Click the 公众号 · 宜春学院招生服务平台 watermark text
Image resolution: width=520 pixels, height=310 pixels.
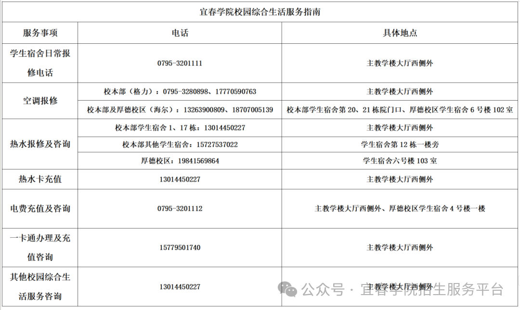(x=403, y=290)
